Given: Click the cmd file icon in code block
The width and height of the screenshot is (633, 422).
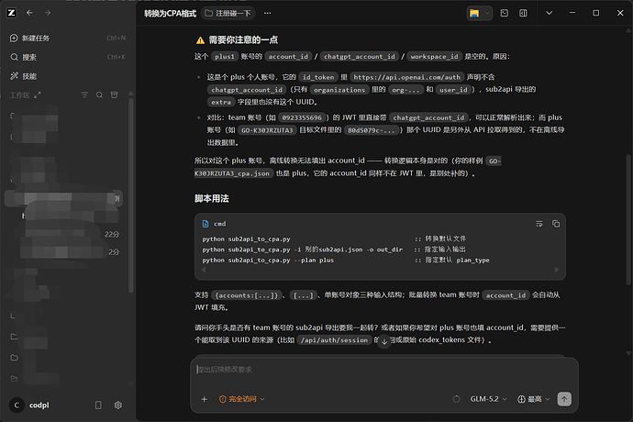Looking at the screenshot, I should tap(205, 224).
